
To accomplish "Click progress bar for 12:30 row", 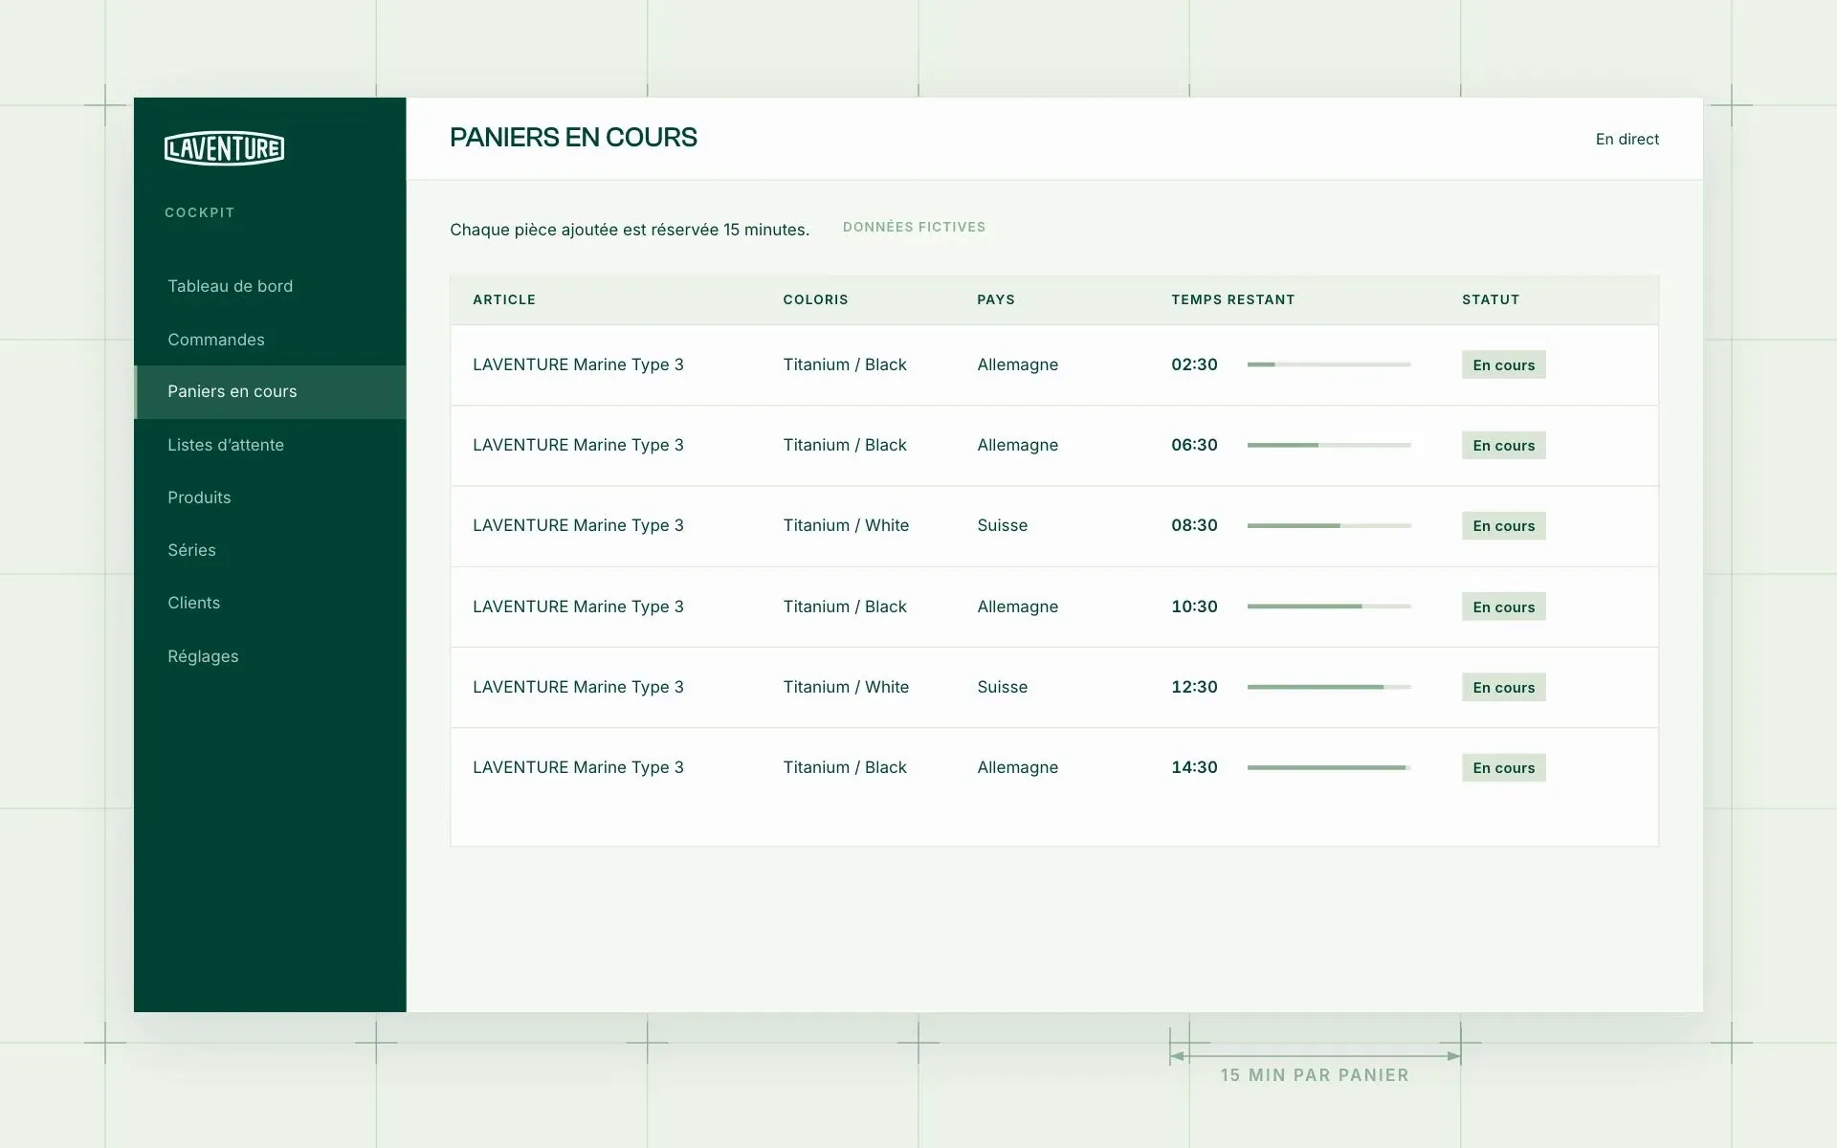I will coord(1329,687).
